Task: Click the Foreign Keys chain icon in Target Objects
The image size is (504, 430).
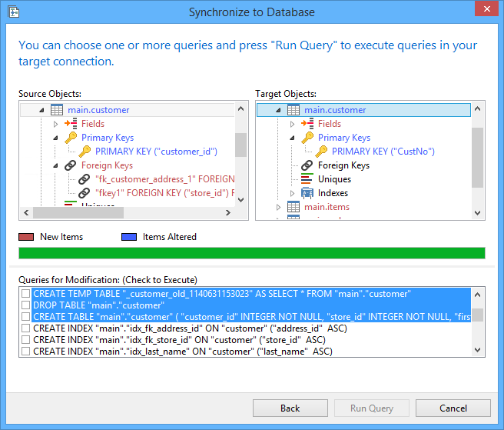Action: (307, 165)
